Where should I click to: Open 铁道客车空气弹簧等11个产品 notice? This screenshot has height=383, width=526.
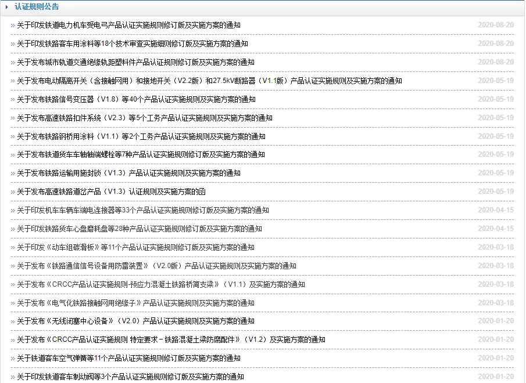pos(128,358)
